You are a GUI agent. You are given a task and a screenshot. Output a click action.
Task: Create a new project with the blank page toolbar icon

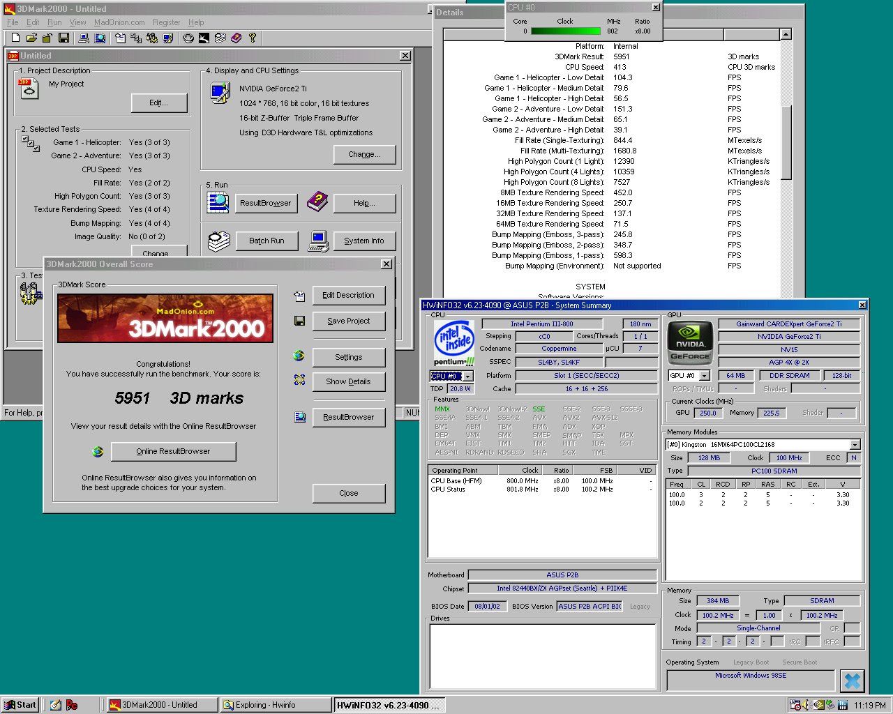15,38
